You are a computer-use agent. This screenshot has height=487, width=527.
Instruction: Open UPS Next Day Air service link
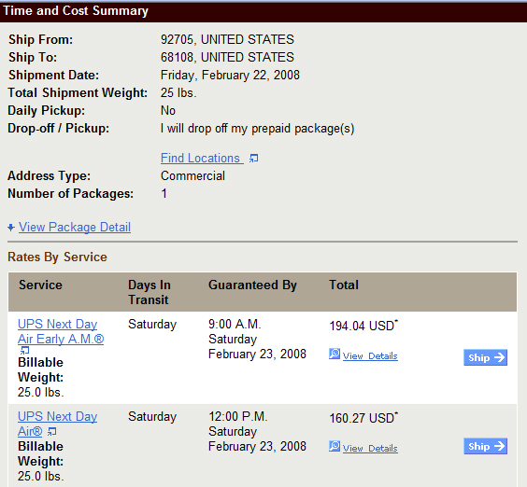click(58, 424)
